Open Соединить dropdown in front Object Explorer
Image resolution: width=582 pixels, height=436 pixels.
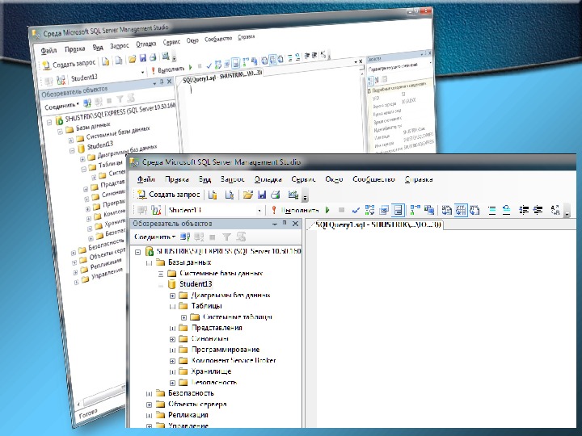(x=154, y=237)
